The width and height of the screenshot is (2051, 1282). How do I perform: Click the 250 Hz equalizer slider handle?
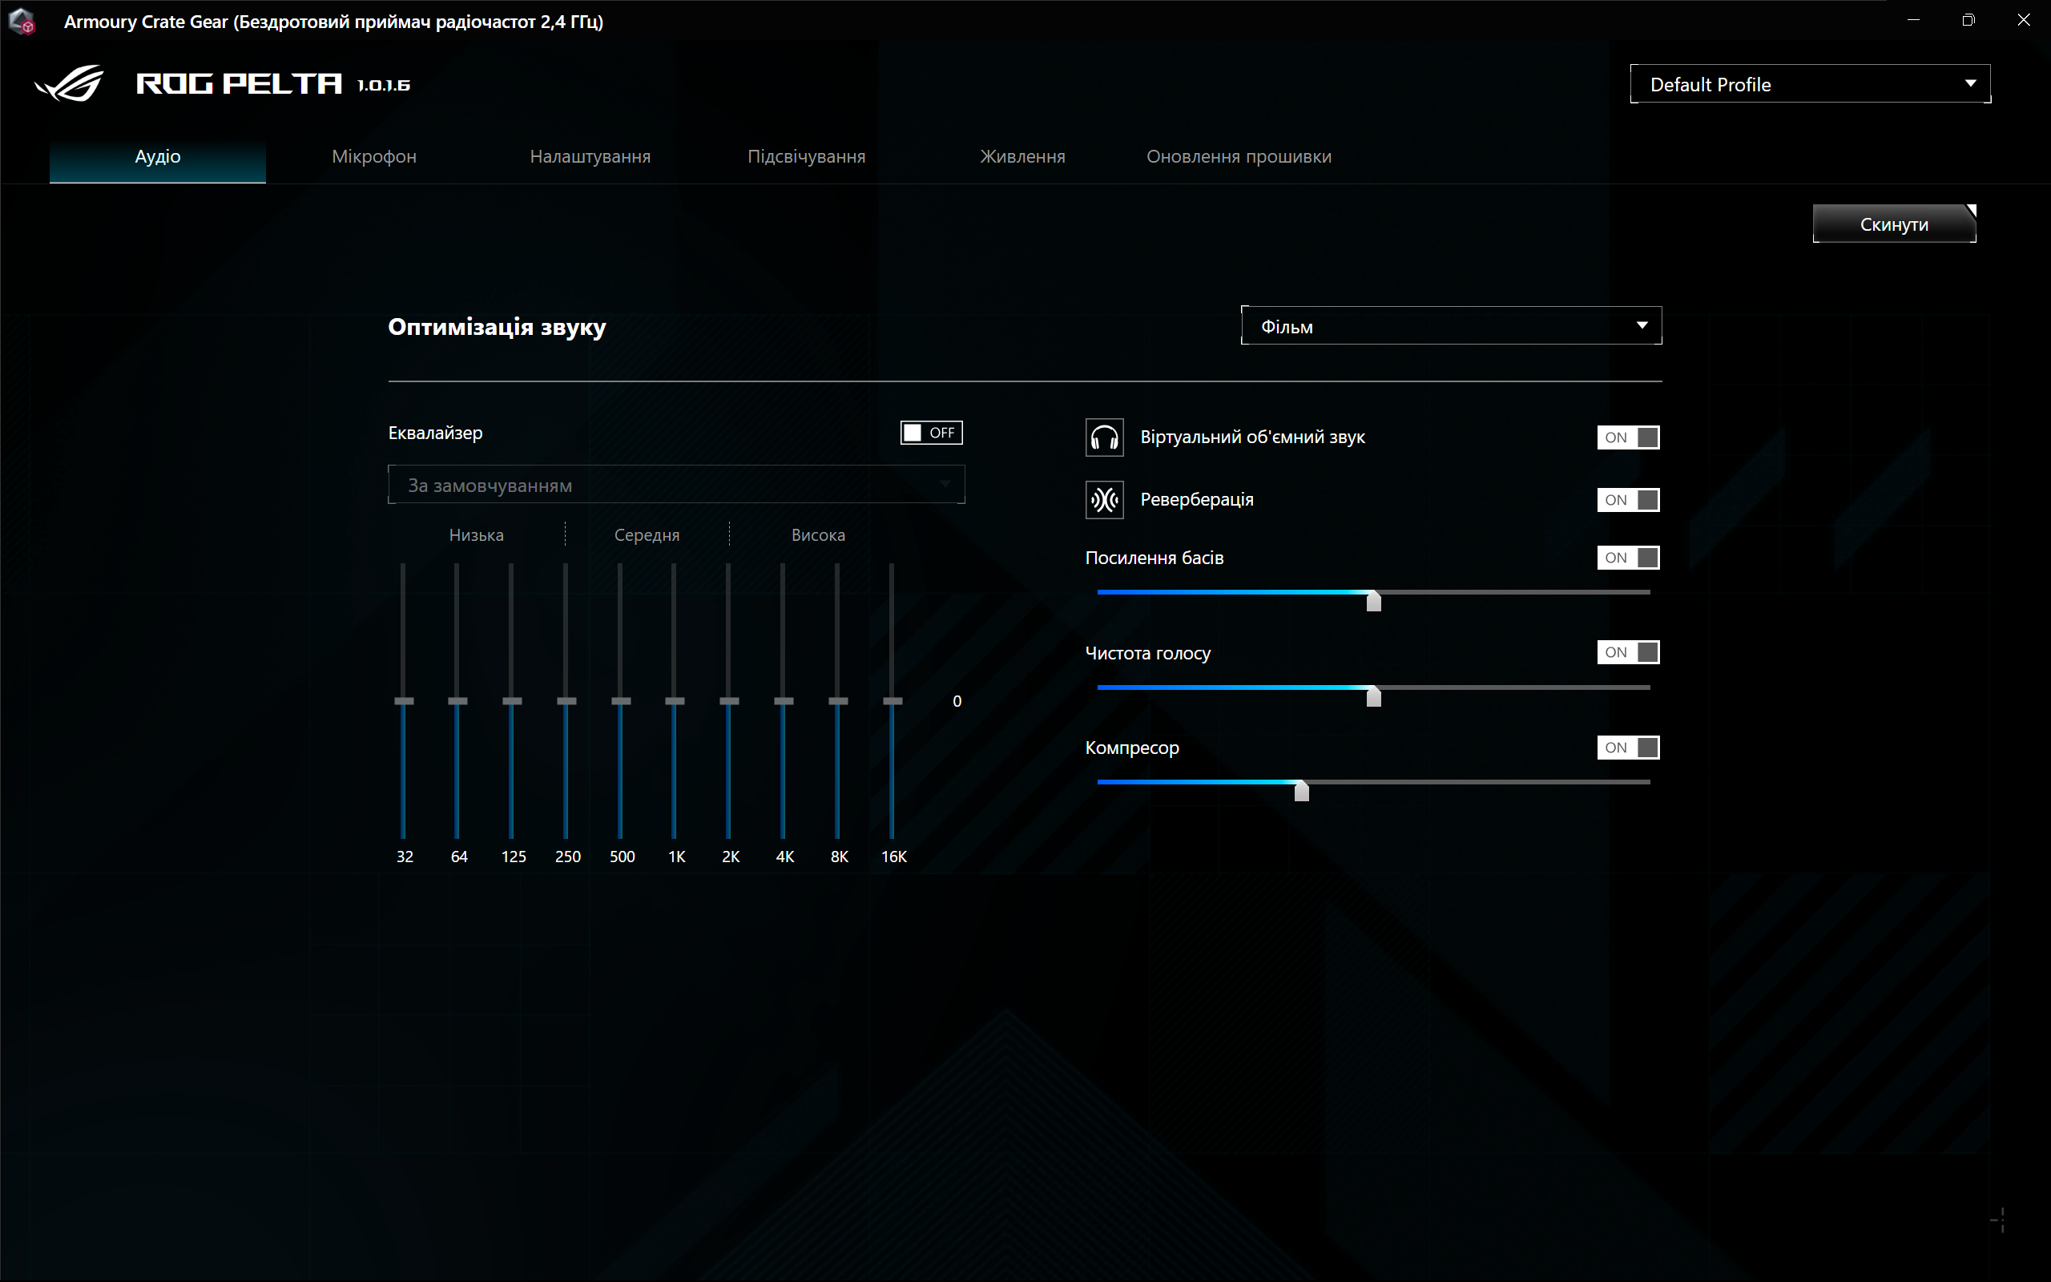566,701
